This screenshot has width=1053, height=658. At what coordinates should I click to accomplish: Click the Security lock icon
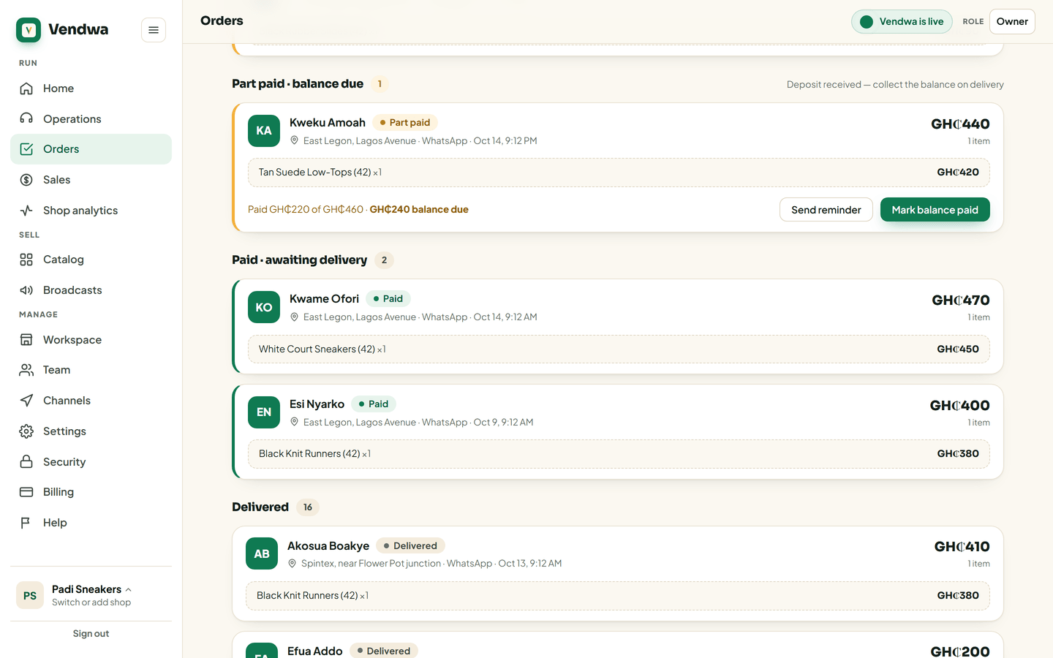click(x=26, y=462)
